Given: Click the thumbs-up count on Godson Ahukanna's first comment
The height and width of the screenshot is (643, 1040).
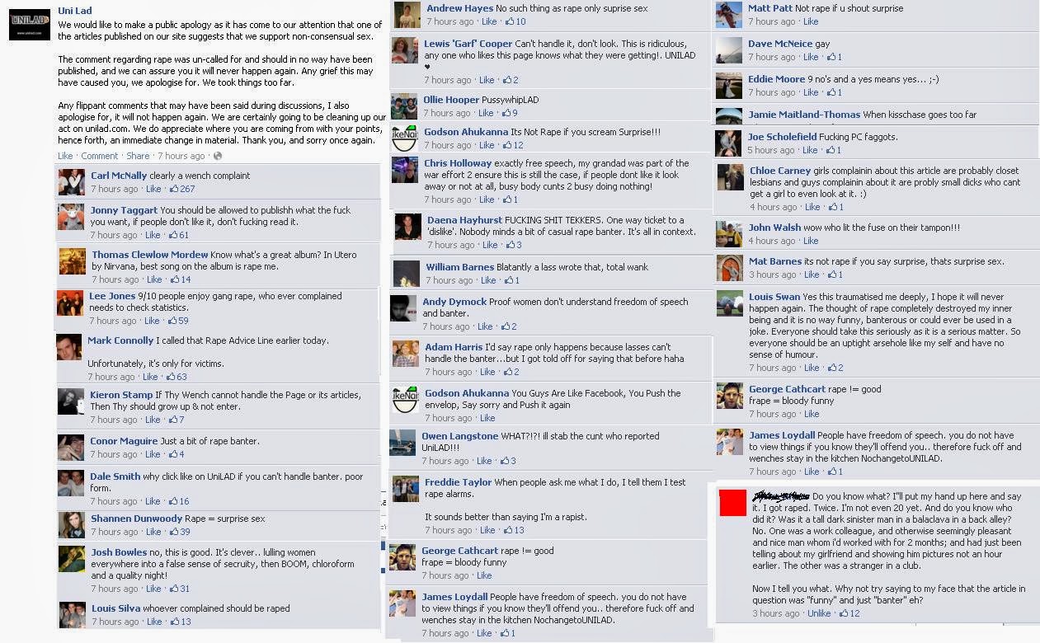Looking at the screenshot, I should [x=514, y=146].
